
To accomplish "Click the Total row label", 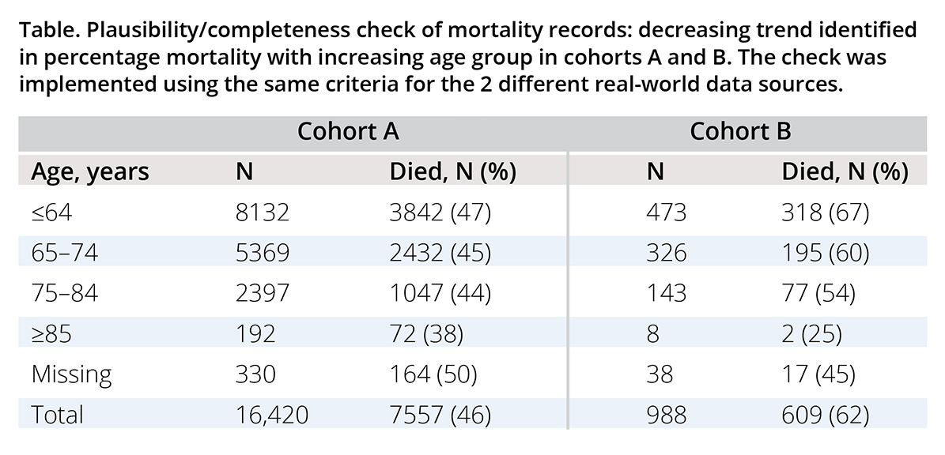I will point(57,414).
